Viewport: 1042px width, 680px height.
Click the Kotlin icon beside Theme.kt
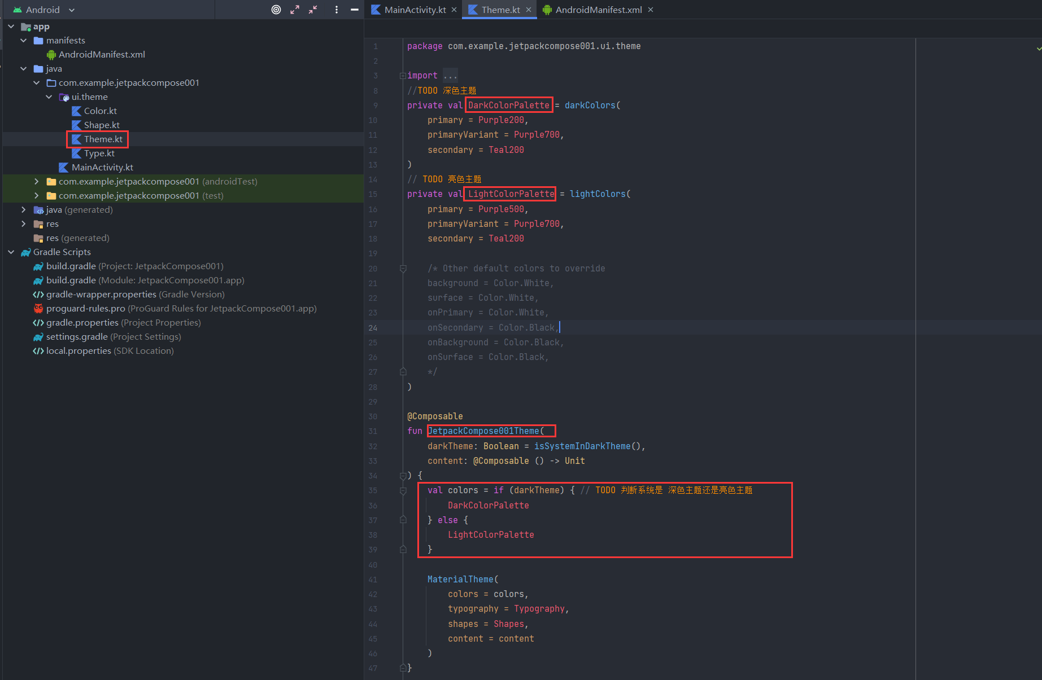[x=77, y=139]
